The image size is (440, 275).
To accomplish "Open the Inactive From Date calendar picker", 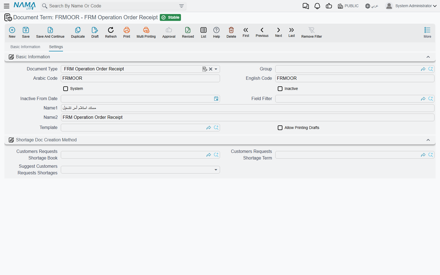I will [x=216, y=99].
